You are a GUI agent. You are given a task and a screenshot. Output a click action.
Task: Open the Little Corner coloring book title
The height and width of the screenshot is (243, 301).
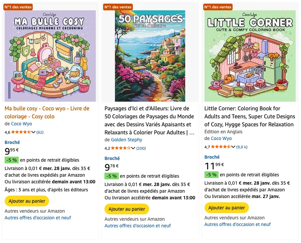click(x=249, y=116)
